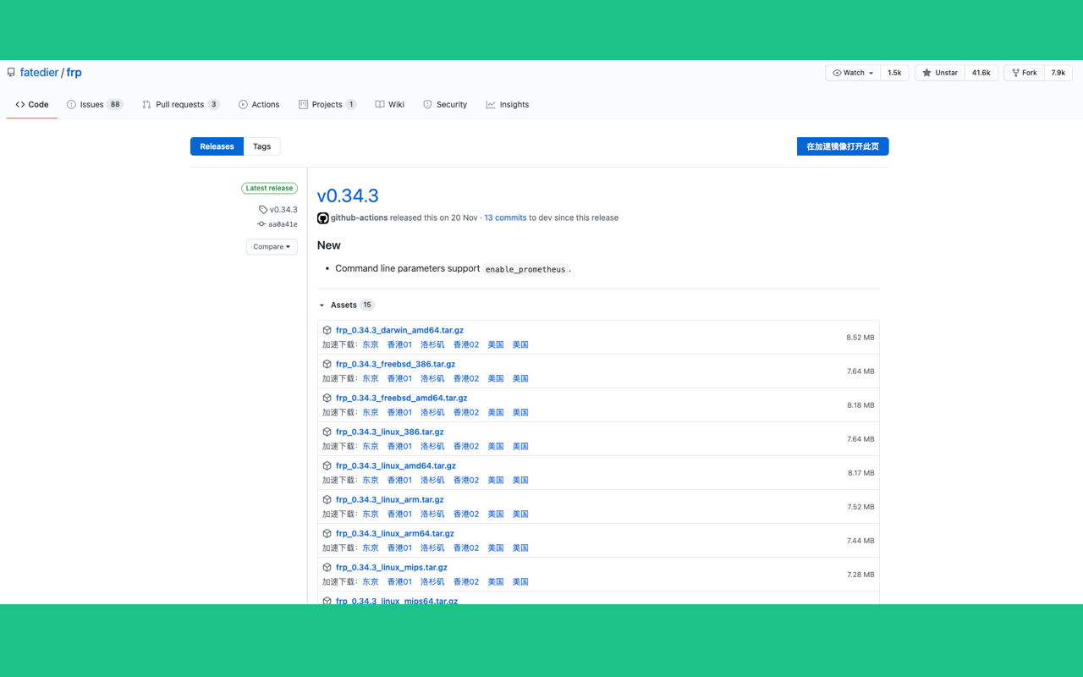
Task: Click package icon for frp_0.34.3_linux_arm64.tar.gz
Action: pyautogui.click(x=327, y=533)
